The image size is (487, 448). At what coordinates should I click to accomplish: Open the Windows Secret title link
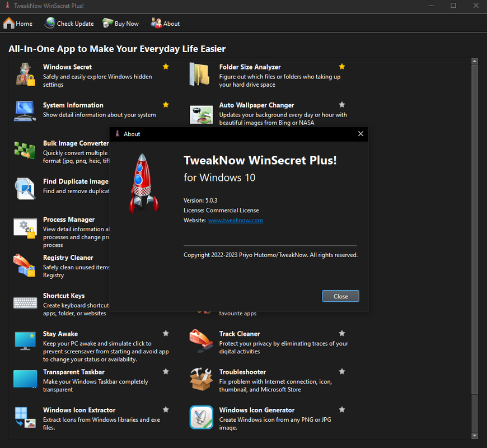pos(67,67)
